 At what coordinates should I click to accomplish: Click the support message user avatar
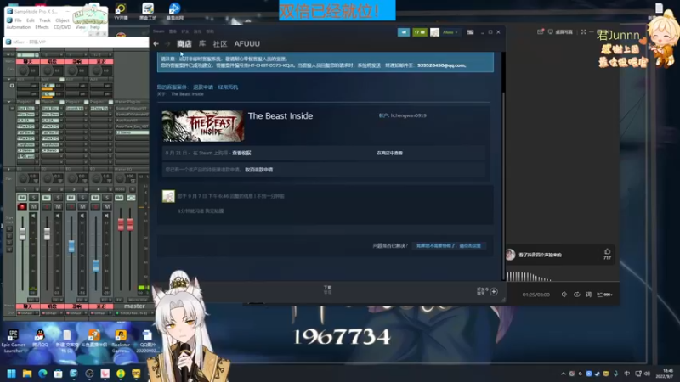[x=168, y=196]
